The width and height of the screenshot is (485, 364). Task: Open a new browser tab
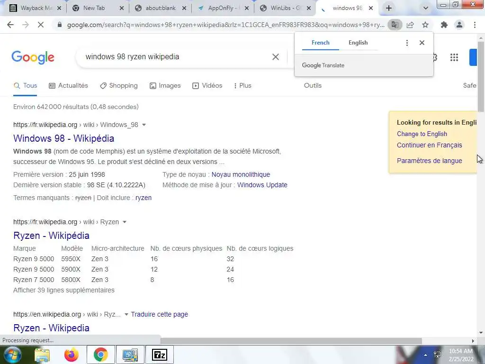[x=389, y=9]
